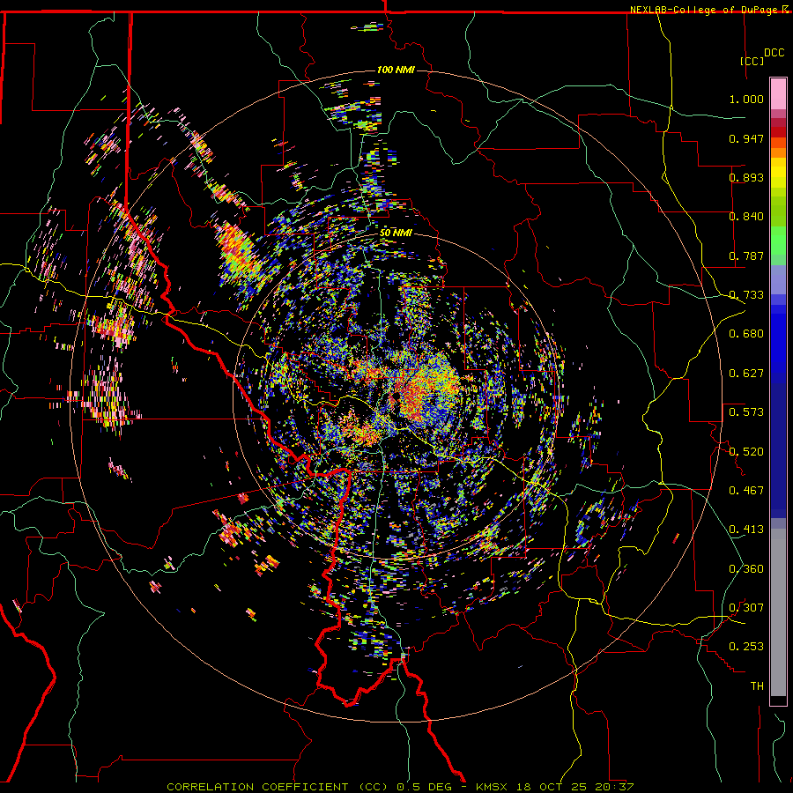This screenshot has width=793, height=793.
Task: Click the 0.947 legend value
Action: [x=746, y=138]
